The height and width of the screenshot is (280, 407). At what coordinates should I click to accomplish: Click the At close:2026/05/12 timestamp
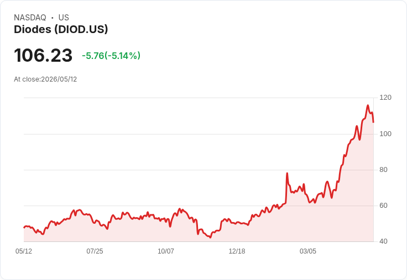(x=45, y=79)
